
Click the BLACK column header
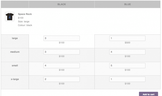tap(62, 4)
